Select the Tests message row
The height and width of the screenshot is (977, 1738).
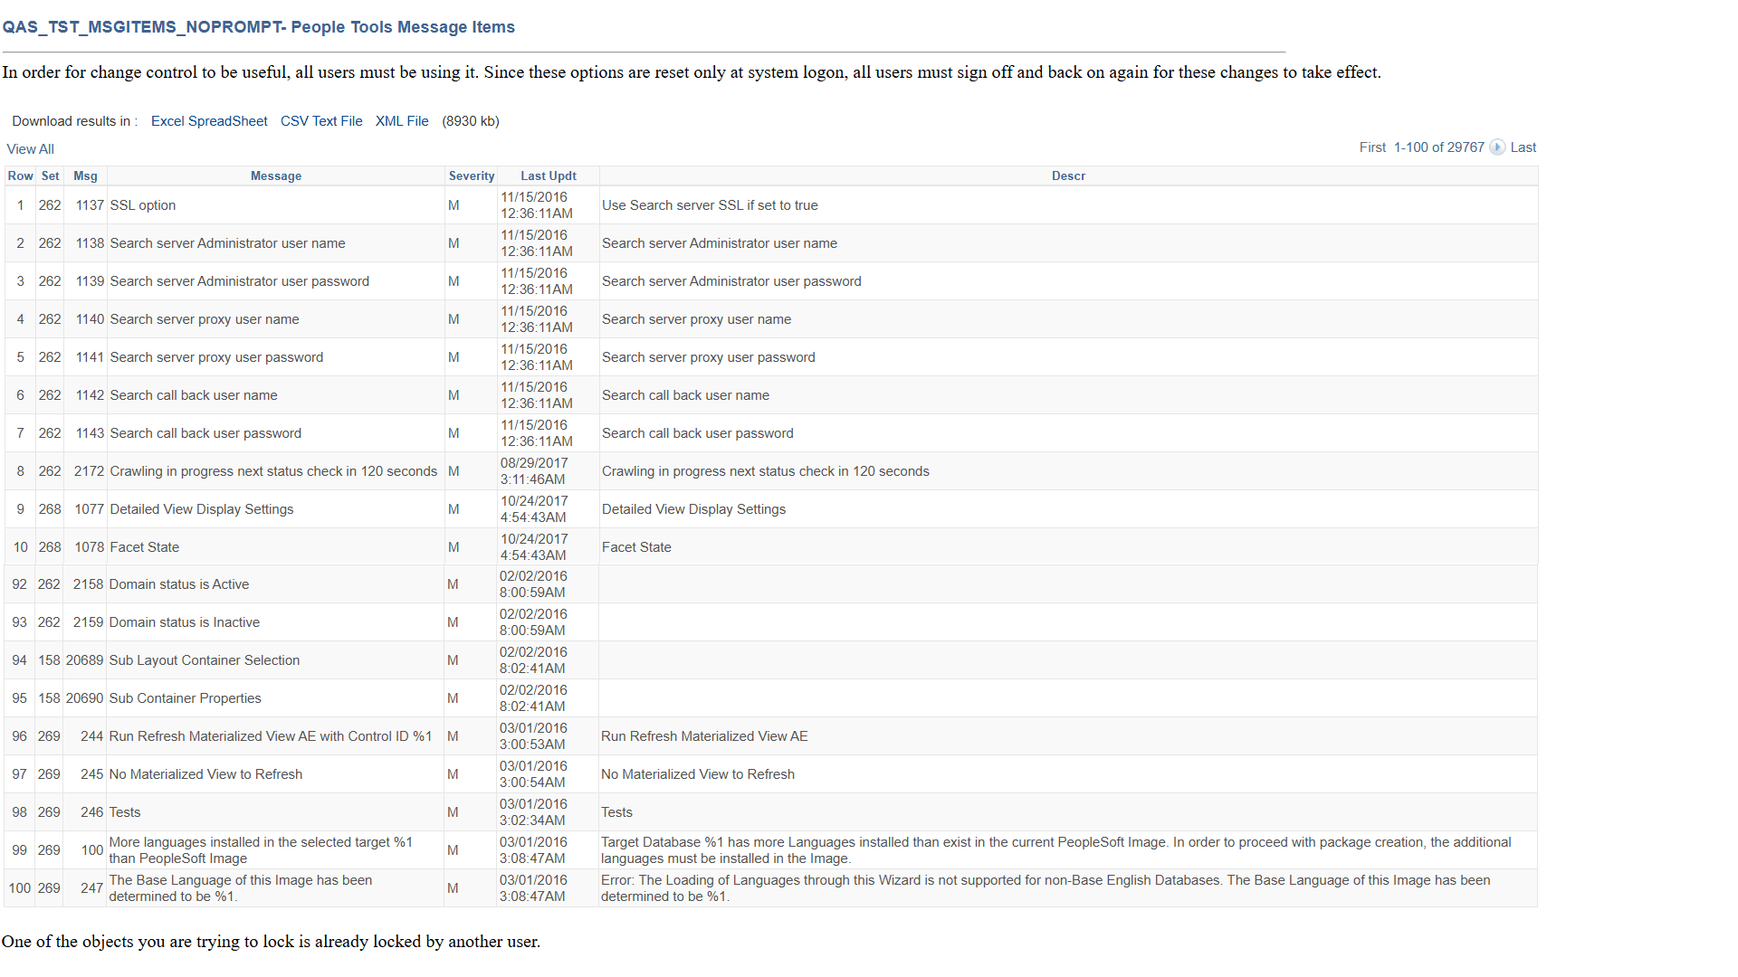(x=124, y=811)
